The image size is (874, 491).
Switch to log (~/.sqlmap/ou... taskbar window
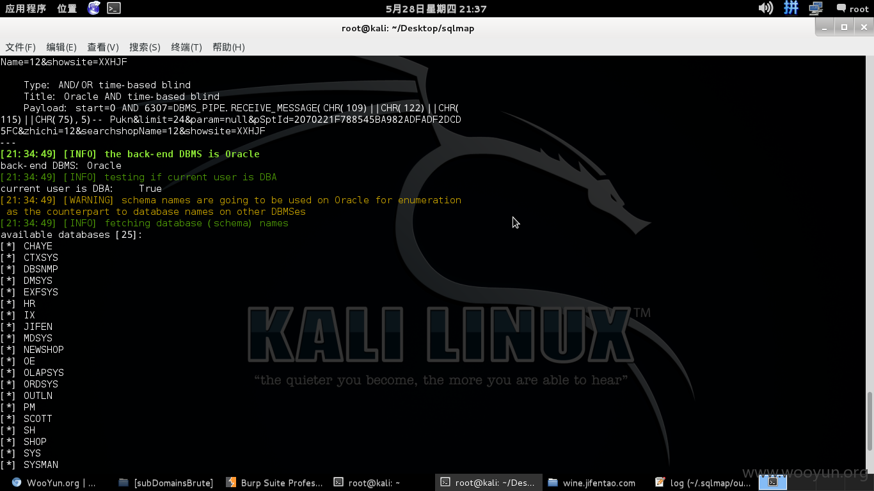[703, 483]
